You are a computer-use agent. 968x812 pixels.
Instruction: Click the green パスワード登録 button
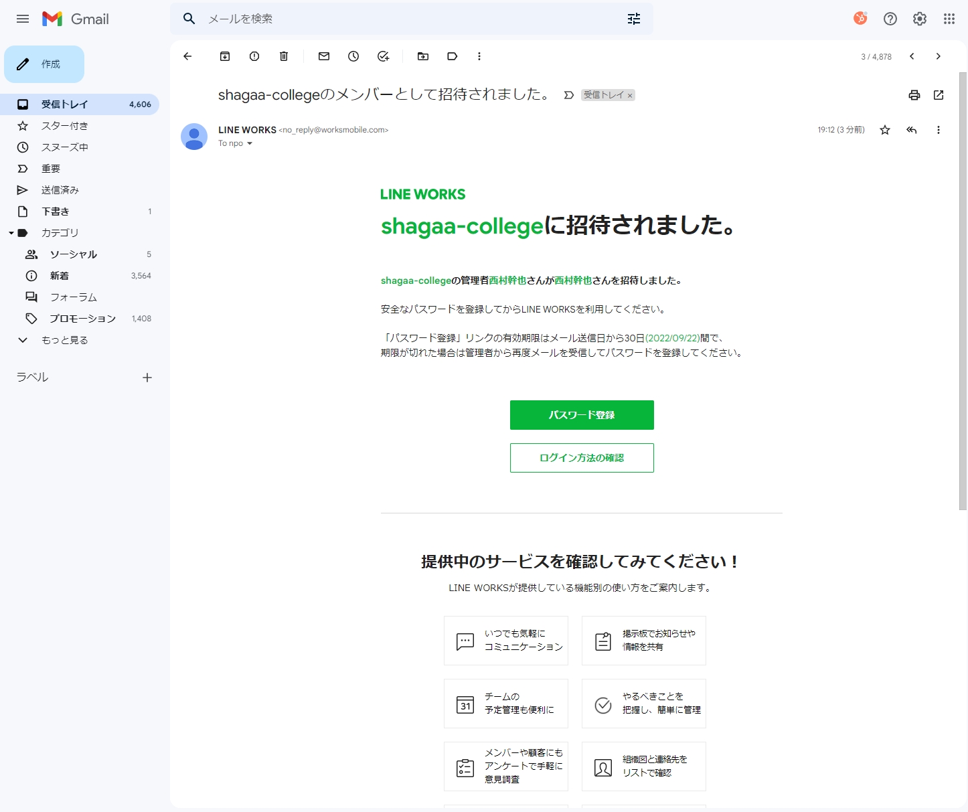pos(581,415)
